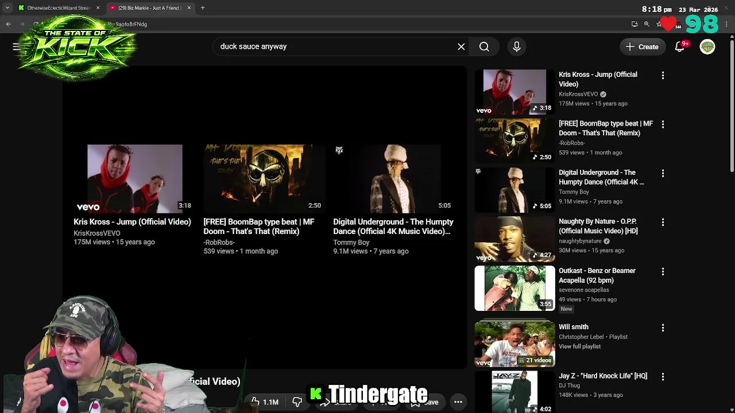Click end-screen title Digital Underground - The Humpty Dance
The width and height of the screenshot is (735, 413).
(x=393, y=227)
